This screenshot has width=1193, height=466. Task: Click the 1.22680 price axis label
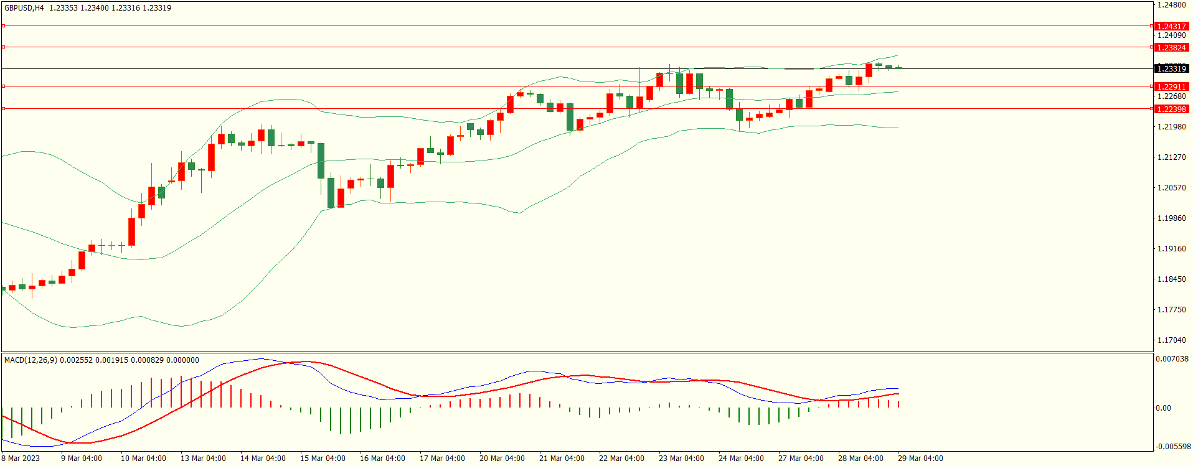(x=1171, y=96)
